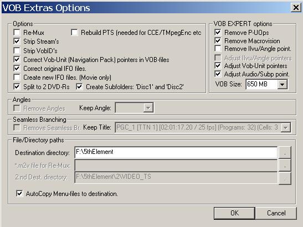Check Create new IFO files option

coord(17,78)
